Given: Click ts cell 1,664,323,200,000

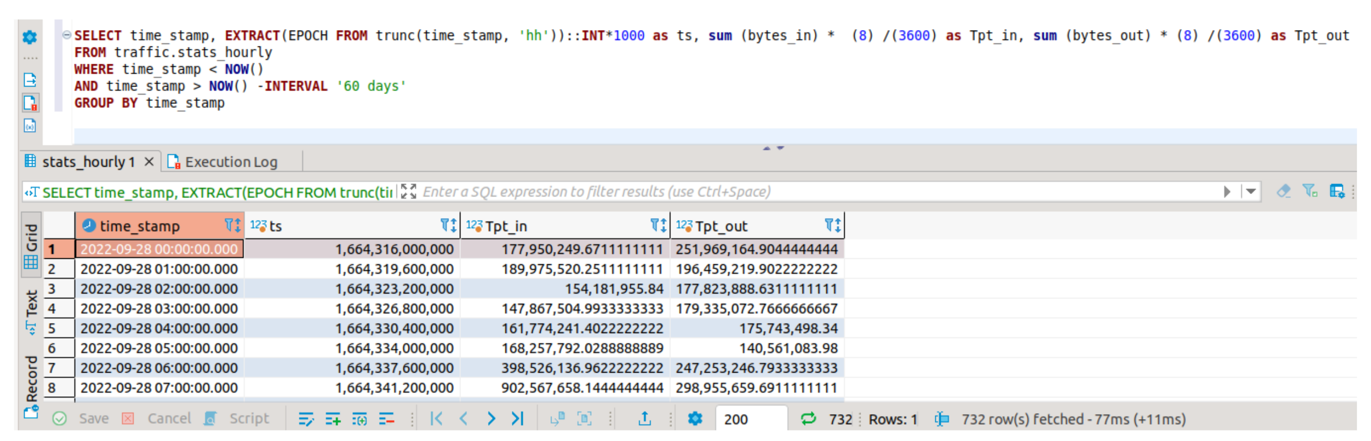Looking at the screenshot, I should tap(352, 288).
